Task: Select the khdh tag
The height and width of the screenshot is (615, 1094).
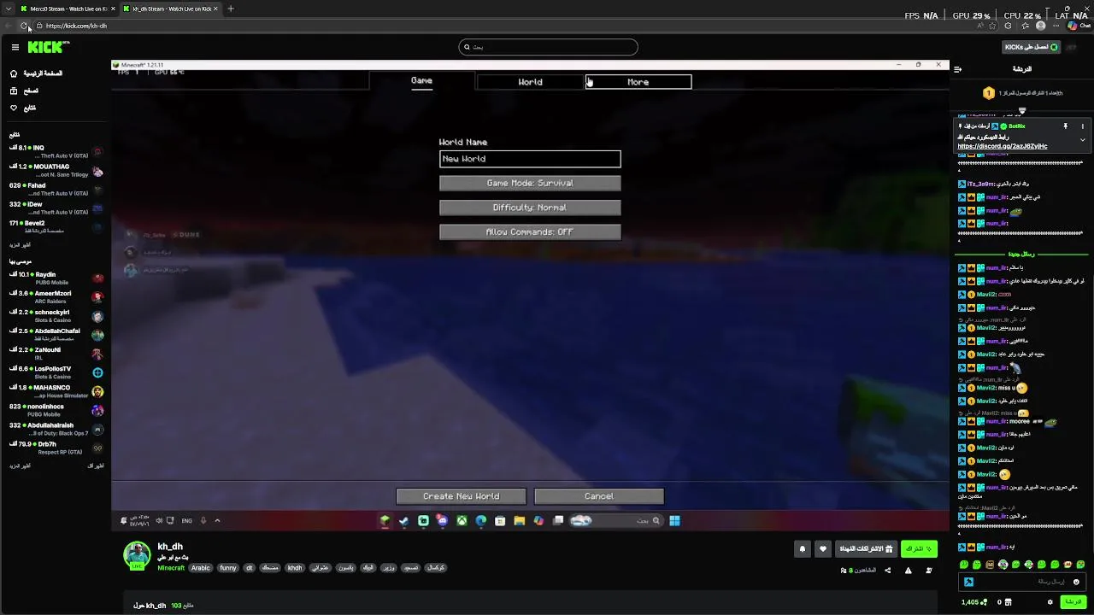Action: tap(295, 568)
